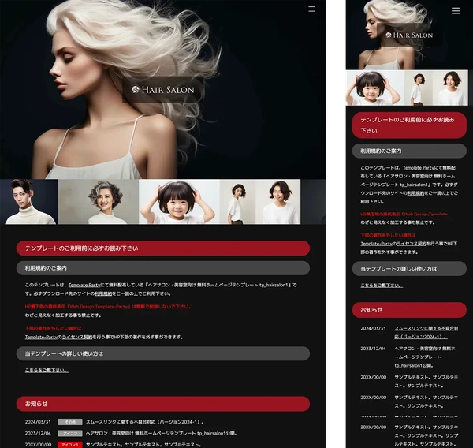Click the red お知らせ heading in the mobile view
473x448 pixels.
409,310
